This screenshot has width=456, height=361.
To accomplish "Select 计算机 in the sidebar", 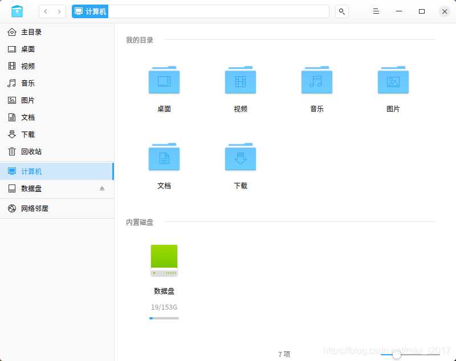I will point(57,171).
